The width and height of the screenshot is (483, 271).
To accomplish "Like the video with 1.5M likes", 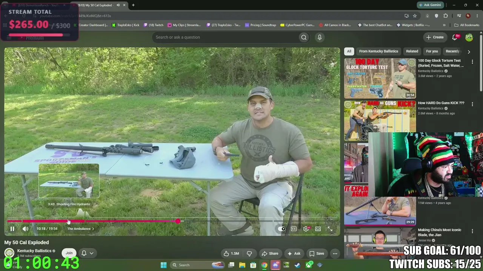I will (x=231, y=253).
